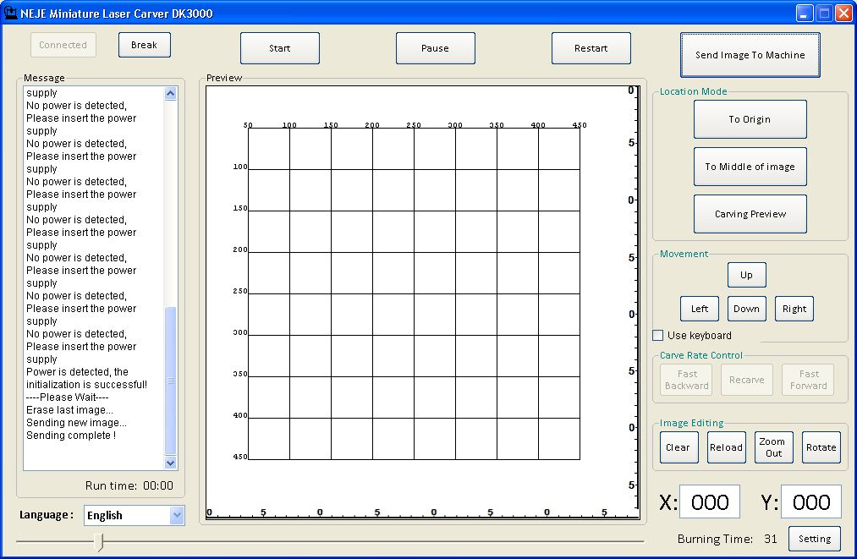Click the Burning Time value 31
The width and height of the screenshot is (857, 559).
(x=771, y=539)
